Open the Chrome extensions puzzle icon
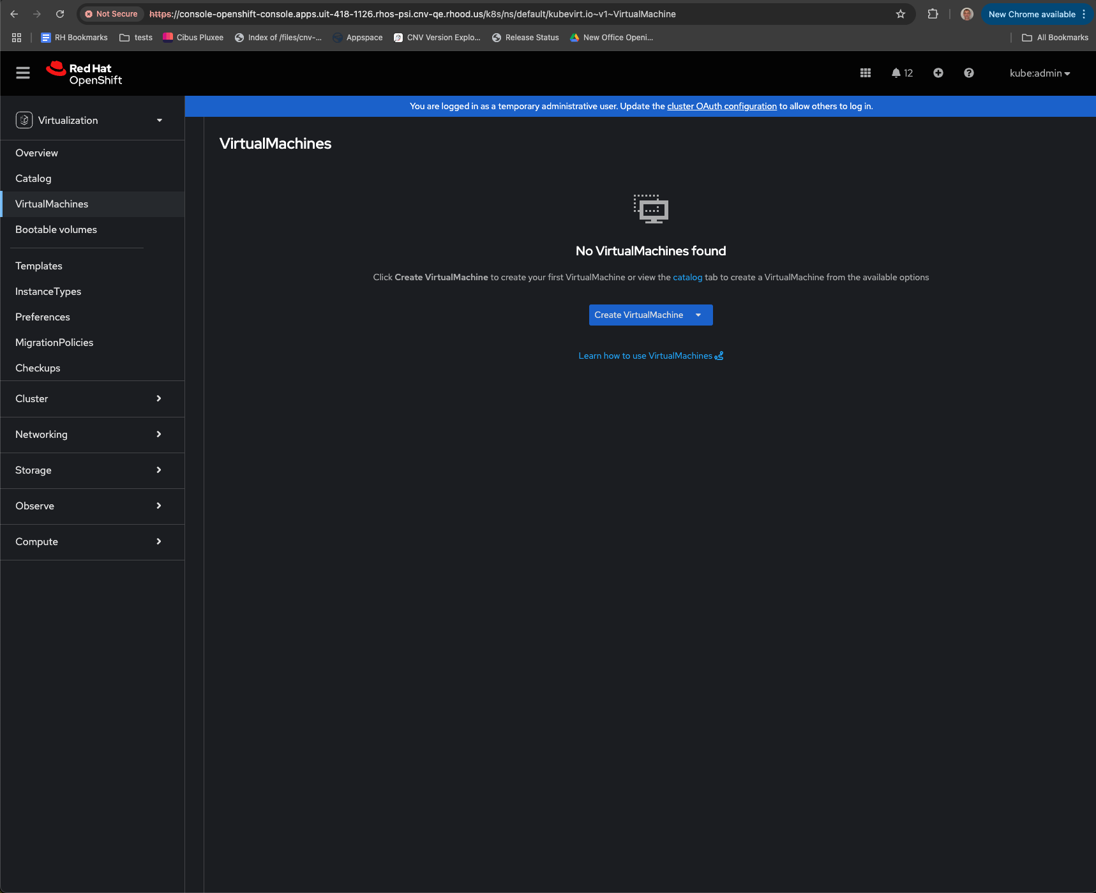The image size is (1096, 893). (933, 14)
